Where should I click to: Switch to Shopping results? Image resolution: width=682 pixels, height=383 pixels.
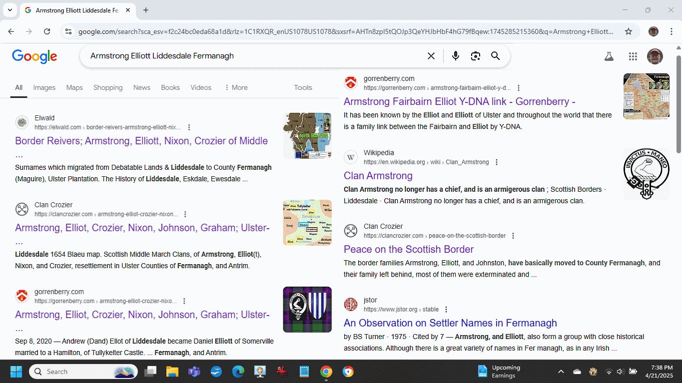(108, 87)
